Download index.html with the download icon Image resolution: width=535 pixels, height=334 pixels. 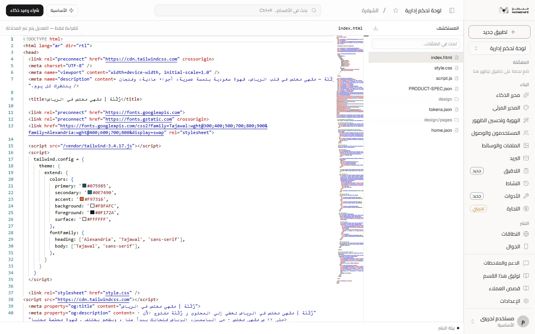pos(376,28)
